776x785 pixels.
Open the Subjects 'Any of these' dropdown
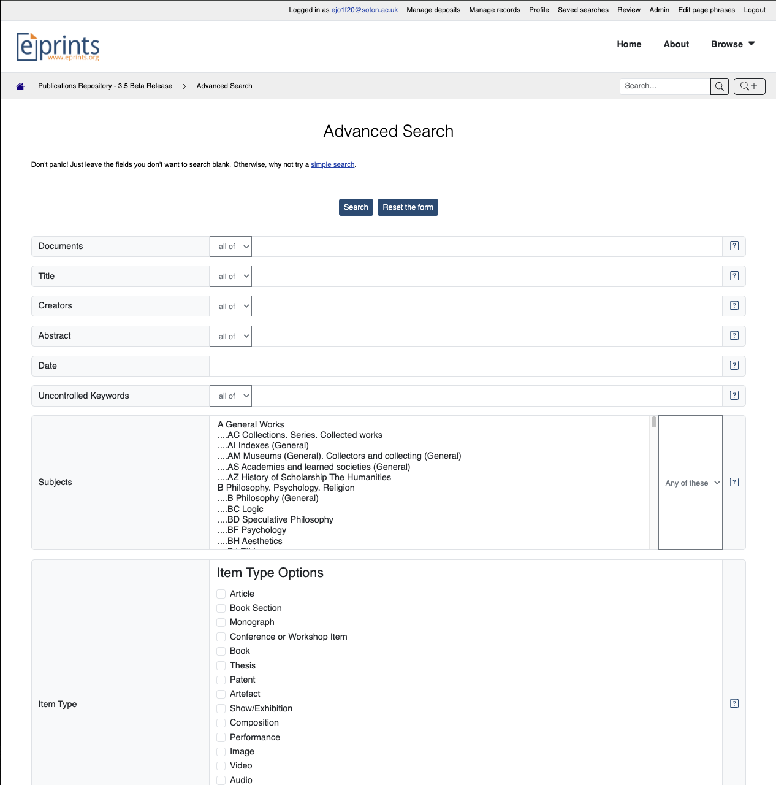pos(691,483)
